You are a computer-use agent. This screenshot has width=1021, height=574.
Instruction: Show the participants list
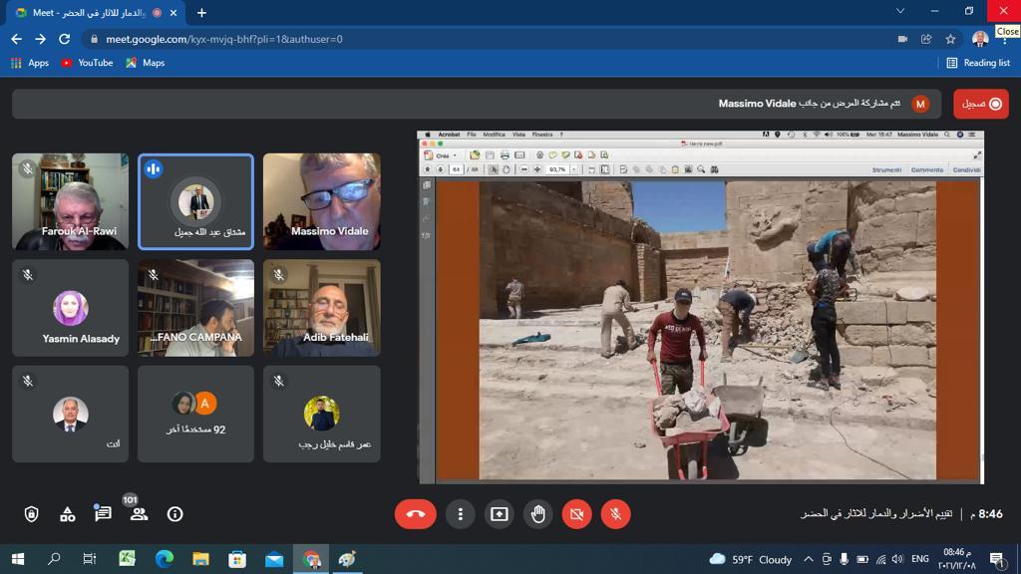point(139,514)
